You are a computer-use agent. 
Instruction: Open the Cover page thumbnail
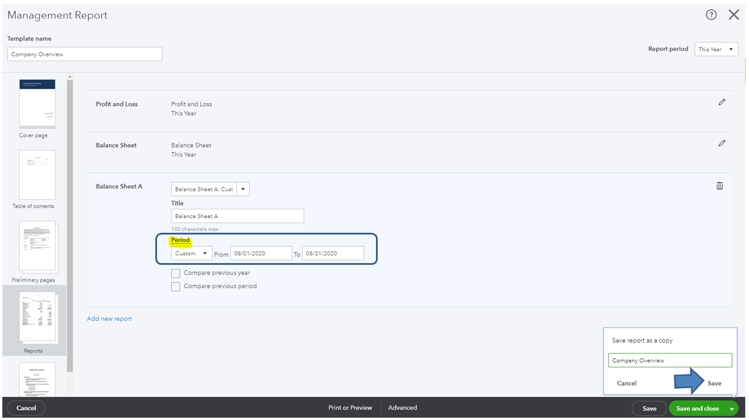click(37, 104)
